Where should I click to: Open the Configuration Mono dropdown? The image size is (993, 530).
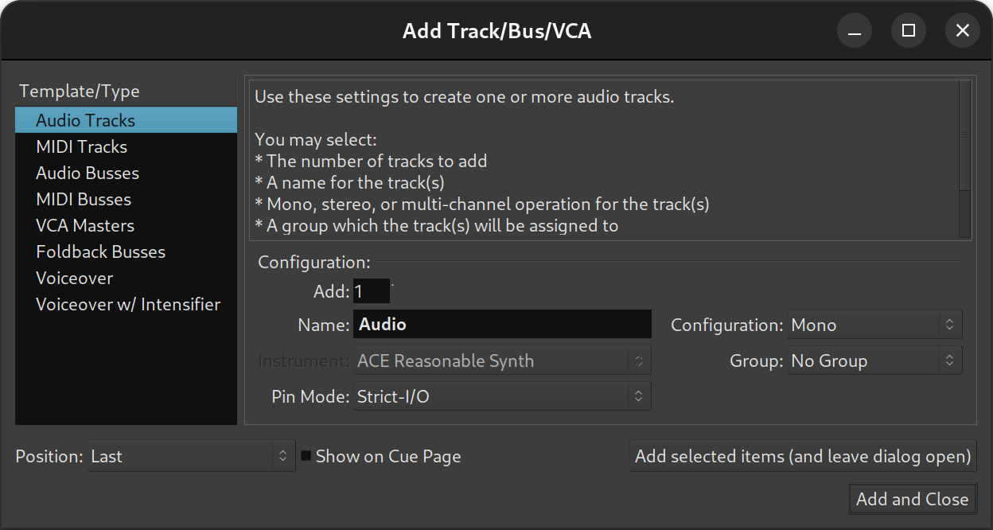coord(874,325)
